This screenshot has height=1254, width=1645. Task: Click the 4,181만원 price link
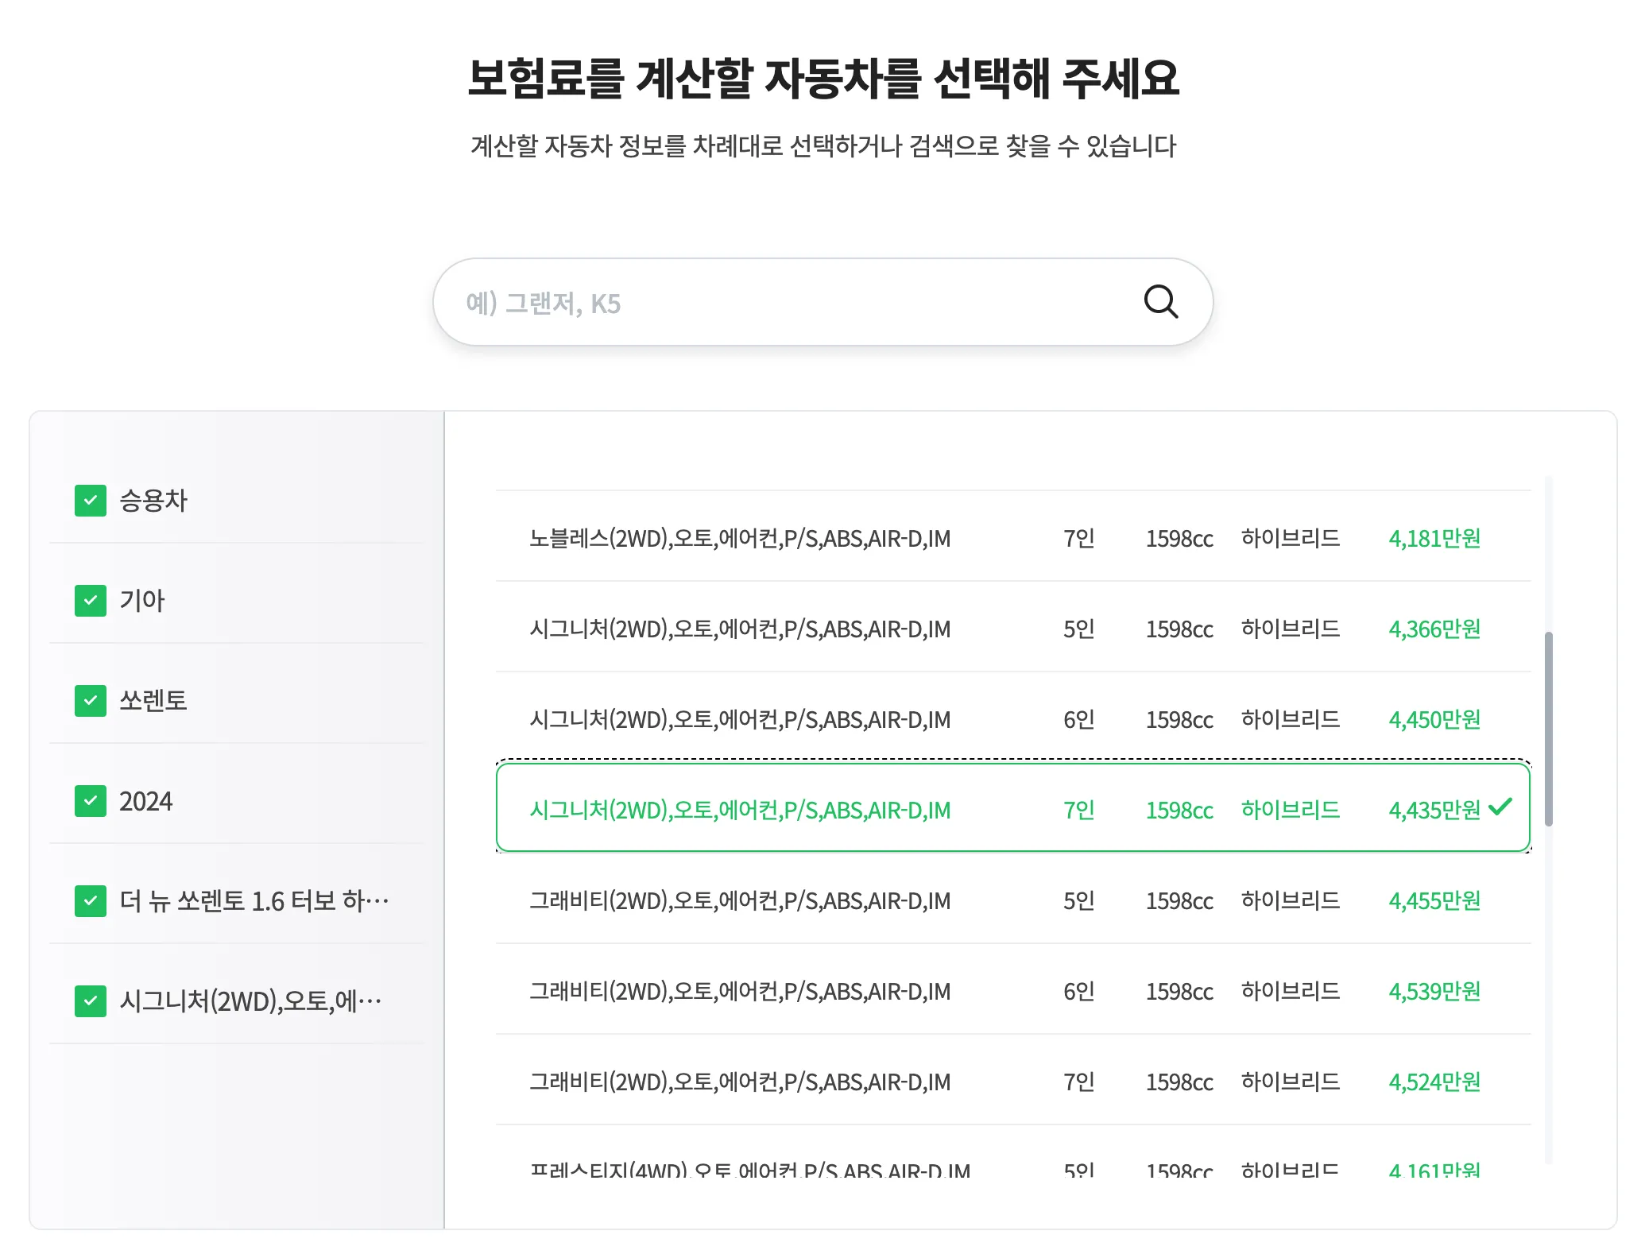[1434, 539]
